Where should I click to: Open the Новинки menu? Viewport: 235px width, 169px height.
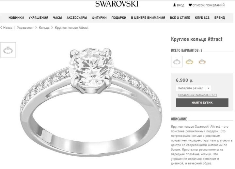(x=16, y=18)
